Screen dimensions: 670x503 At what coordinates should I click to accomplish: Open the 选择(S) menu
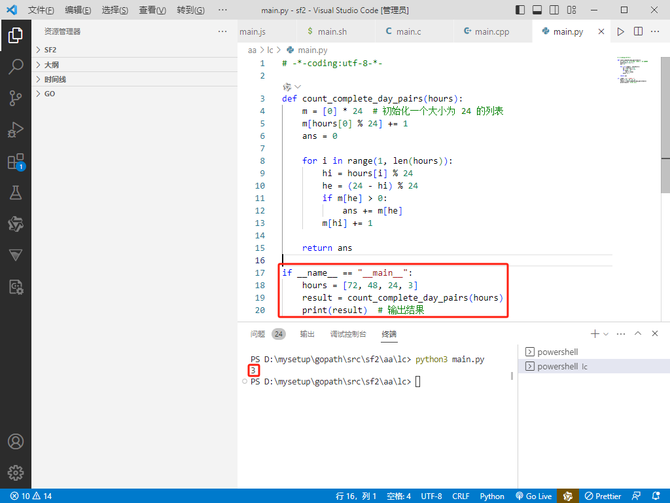(115, 10)
